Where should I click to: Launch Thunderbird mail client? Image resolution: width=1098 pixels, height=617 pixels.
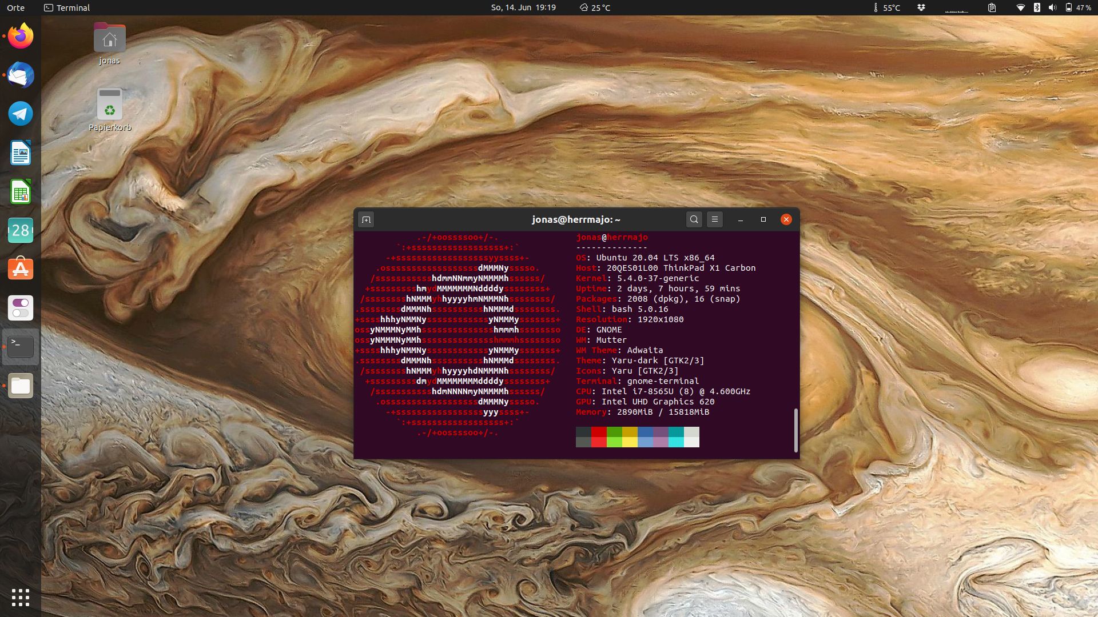[20, 75]
